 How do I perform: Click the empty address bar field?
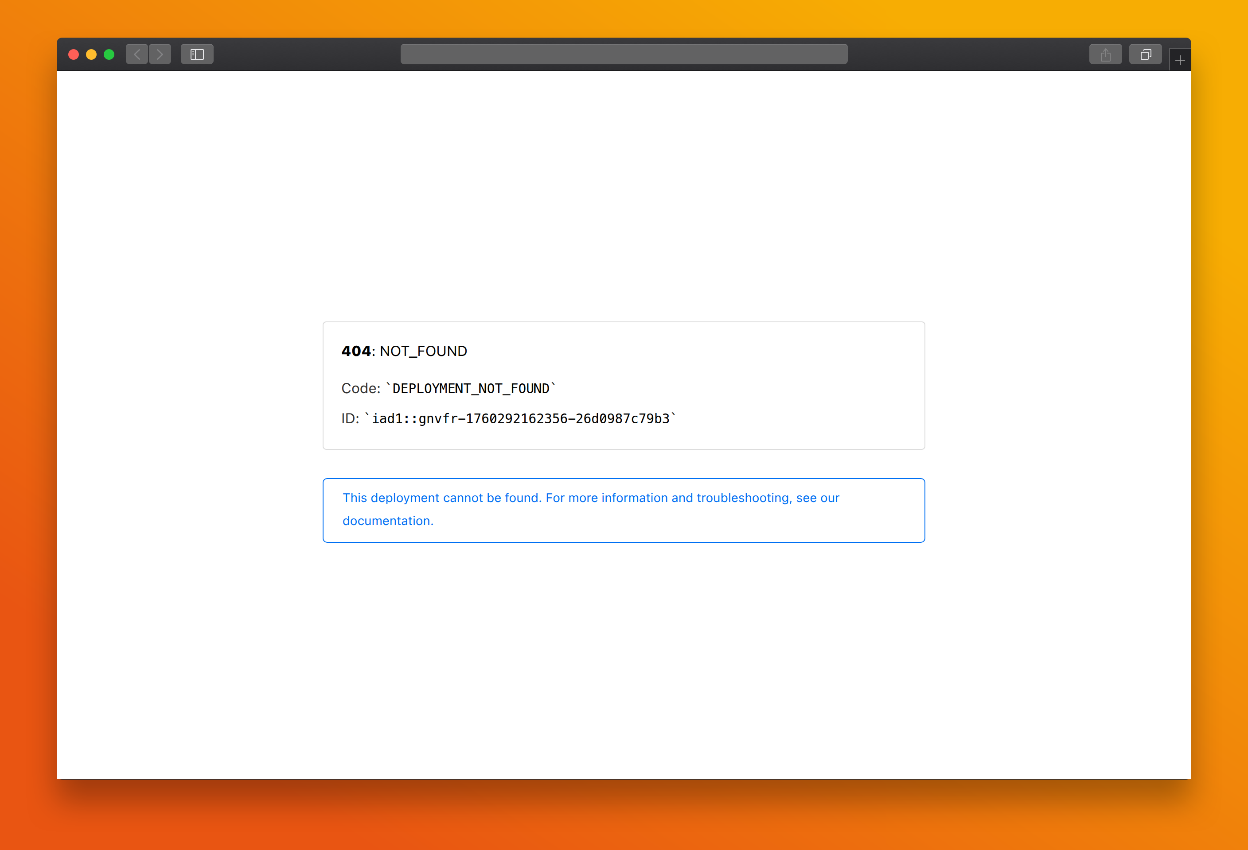pos(624,54)
